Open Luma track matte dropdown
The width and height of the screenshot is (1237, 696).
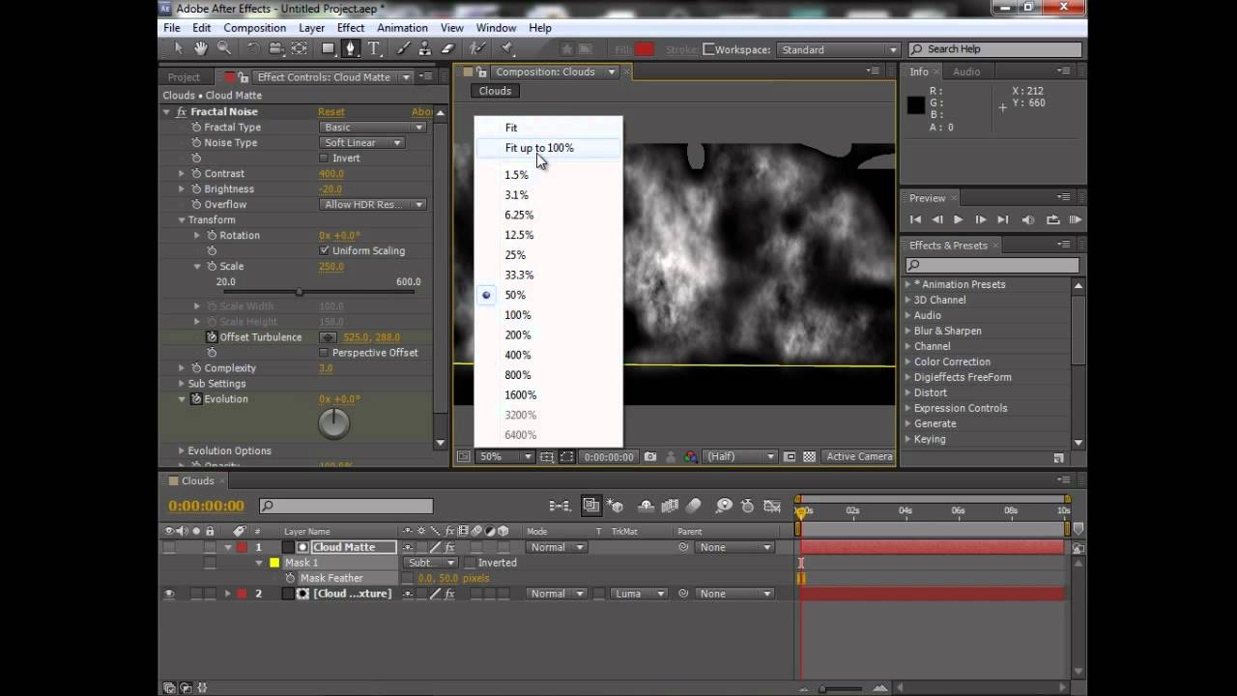638,594
